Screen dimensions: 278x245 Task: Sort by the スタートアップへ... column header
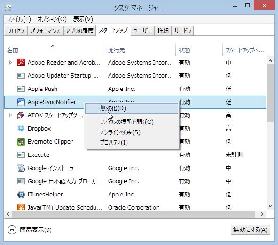(x=246, y=50)
